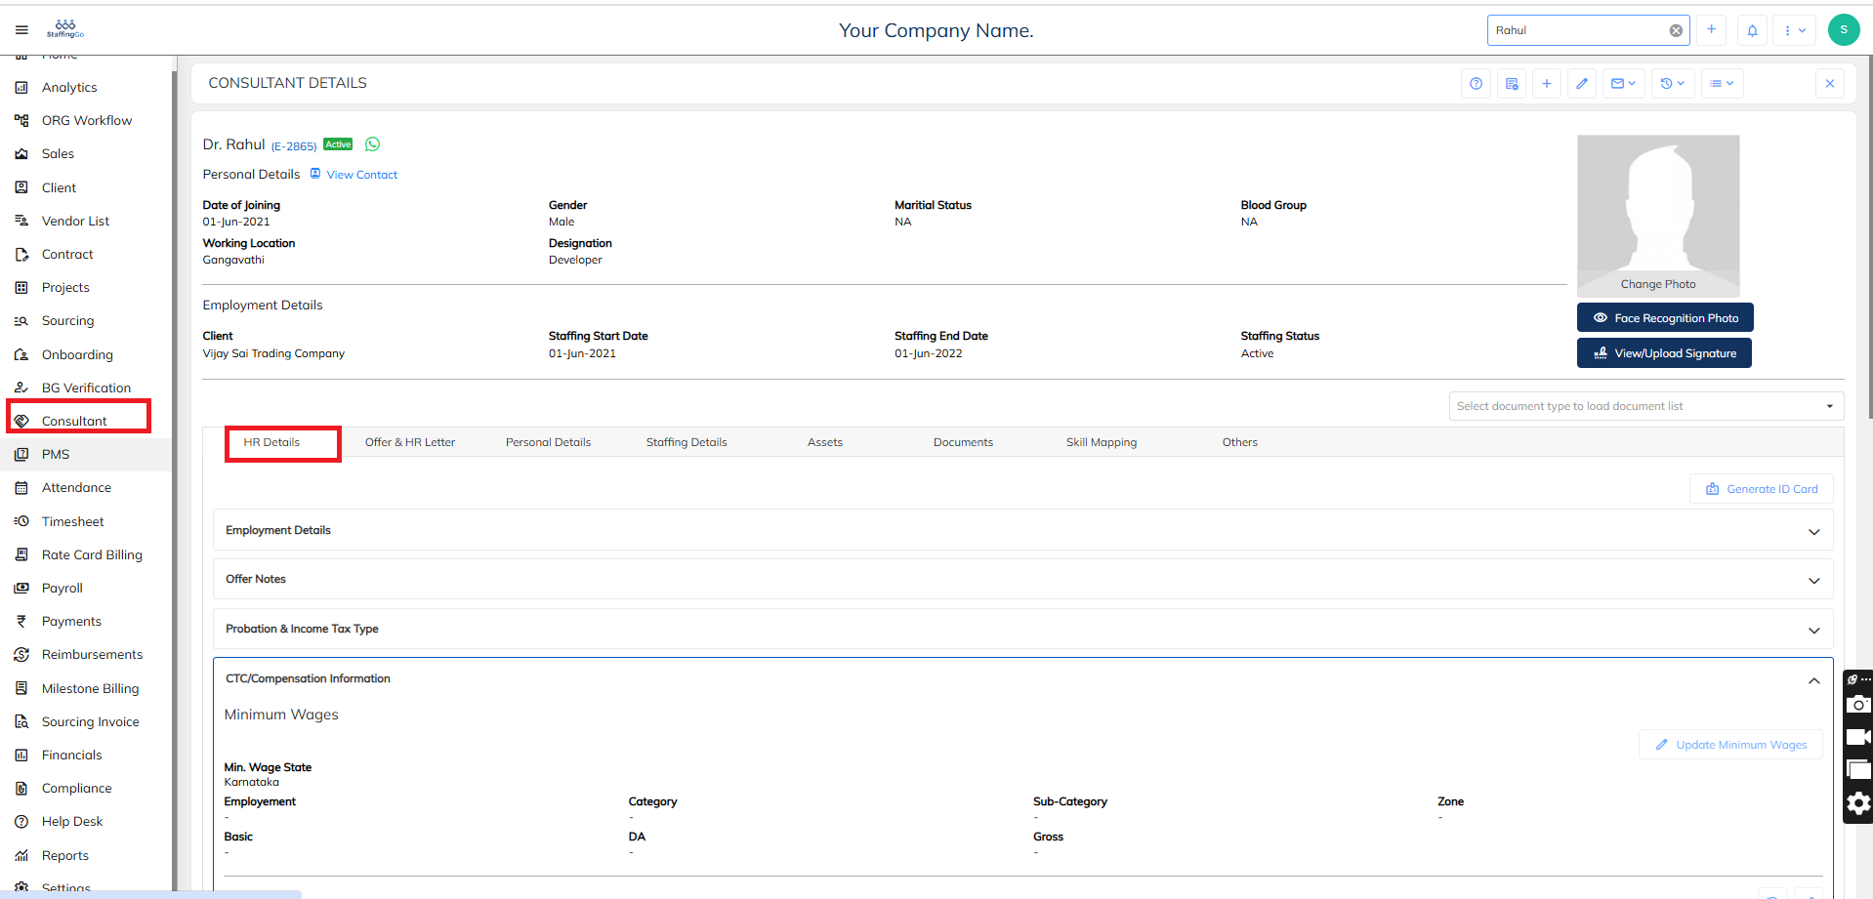The height and width of the screenshot is (899, 1873).
Task: Collapse the CTC/Compensation Information section
Action: [1813, 680]
